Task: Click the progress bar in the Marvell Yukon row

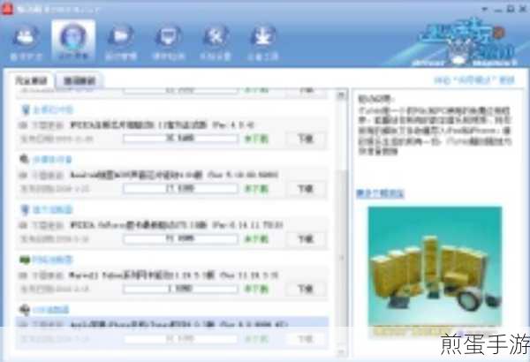Action: pos(180,289)
